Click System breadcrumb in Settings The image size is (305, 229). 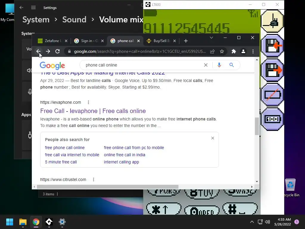(36, 20)
